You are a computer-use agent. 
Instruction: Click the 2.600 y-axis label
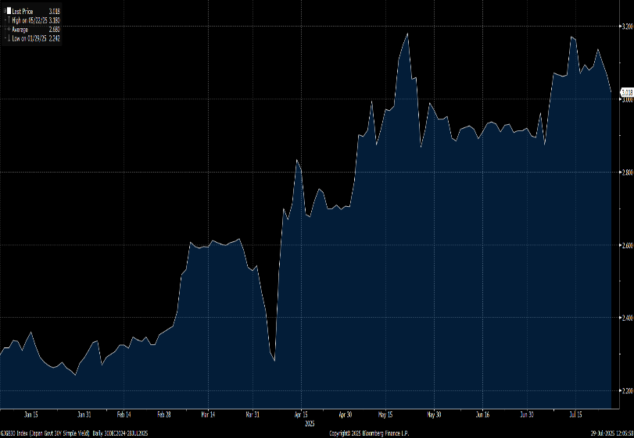tap(628, 245)
